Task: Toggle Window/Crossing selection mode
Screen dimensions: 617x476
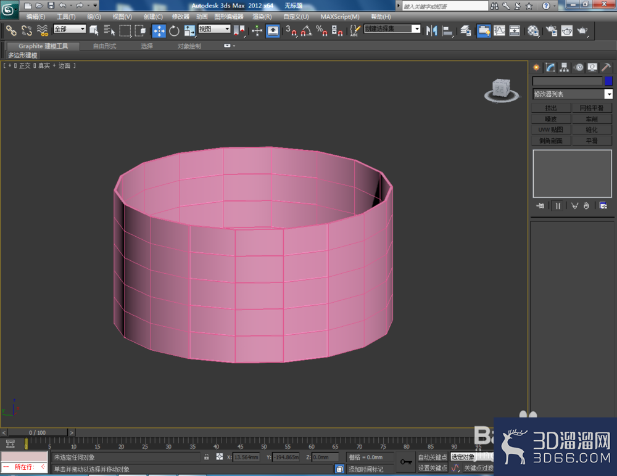Action: pyautogui.click(x=140, y=30)
